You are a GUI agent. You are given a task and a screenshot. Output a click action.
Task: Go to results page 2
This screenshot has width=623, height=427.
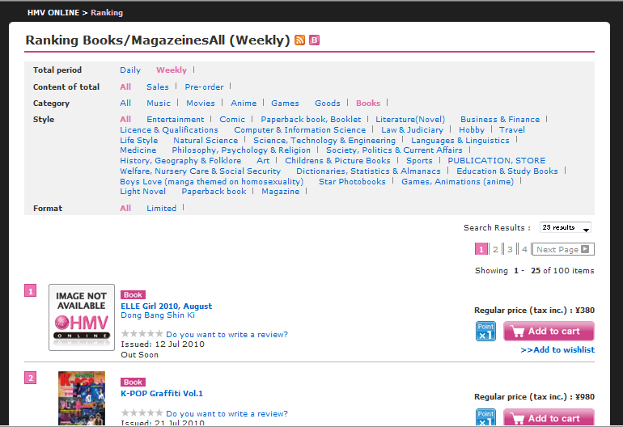pos(495,249)
